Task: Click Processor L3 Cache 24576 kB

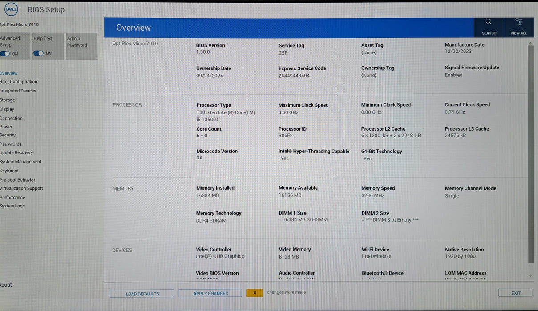Action: 456,136
